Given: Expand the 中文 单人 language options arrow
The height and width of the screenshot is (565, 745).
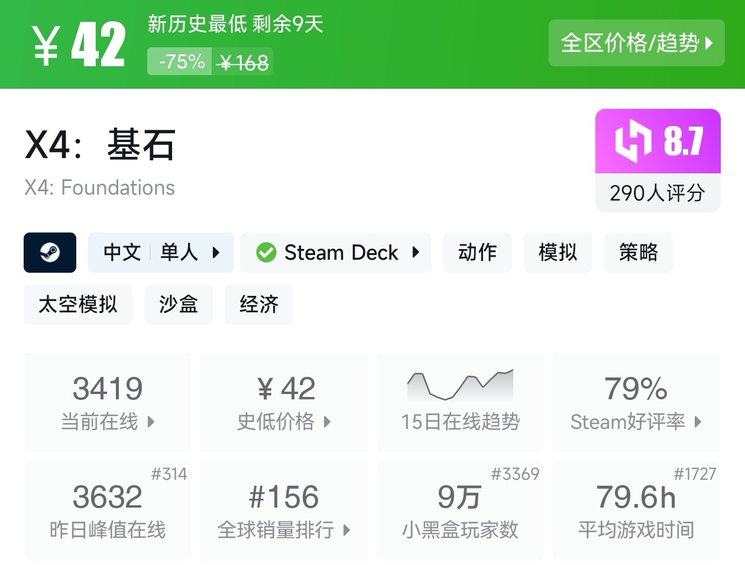Looking at the screenshot, I should [x=216, y=253].
